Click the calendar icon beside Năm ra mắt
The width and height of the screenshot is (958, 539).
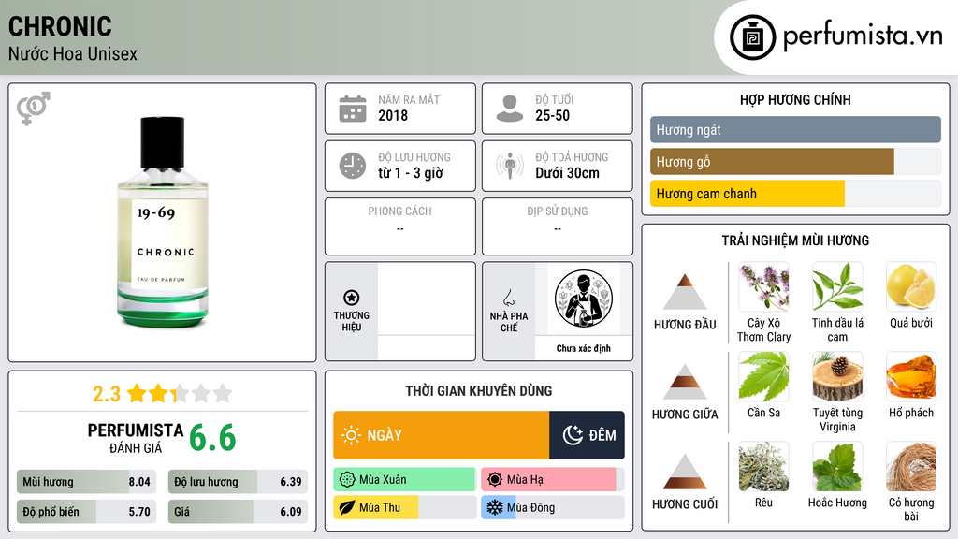[x=353, y=109]
